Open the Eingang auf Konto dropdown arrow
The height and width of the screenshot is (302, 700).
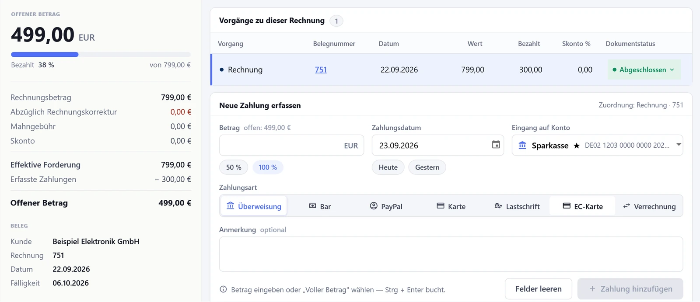(679, 145)
